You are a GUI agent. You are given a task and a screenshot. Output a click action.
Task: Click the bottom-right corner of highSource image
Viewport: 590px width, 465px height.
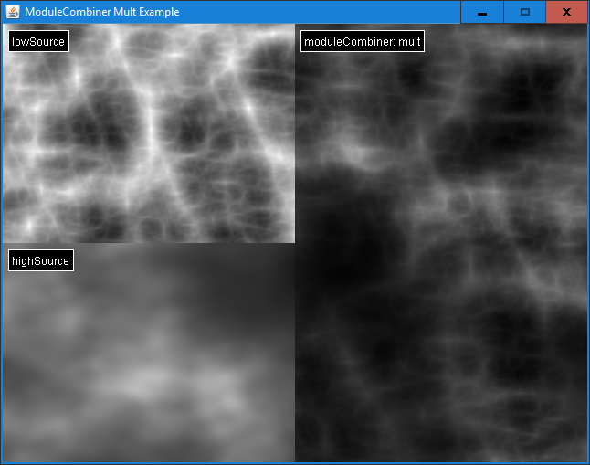(293, 460)
